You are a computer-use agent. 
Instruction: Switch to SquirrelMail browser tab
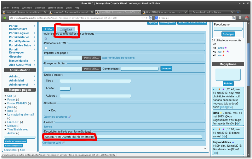[212, 12]
